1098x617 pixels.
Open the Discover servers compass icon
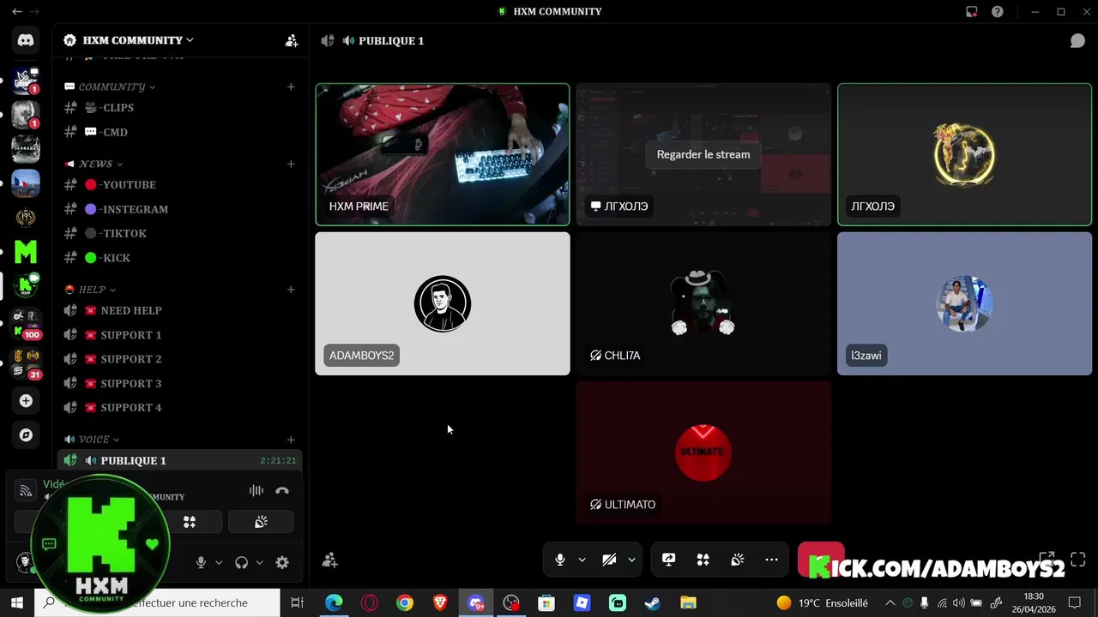pos(26,435)
